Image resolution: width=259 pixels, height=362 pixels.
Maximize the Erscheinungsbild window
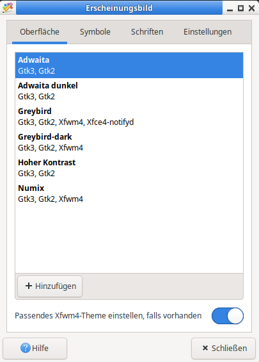240,8
